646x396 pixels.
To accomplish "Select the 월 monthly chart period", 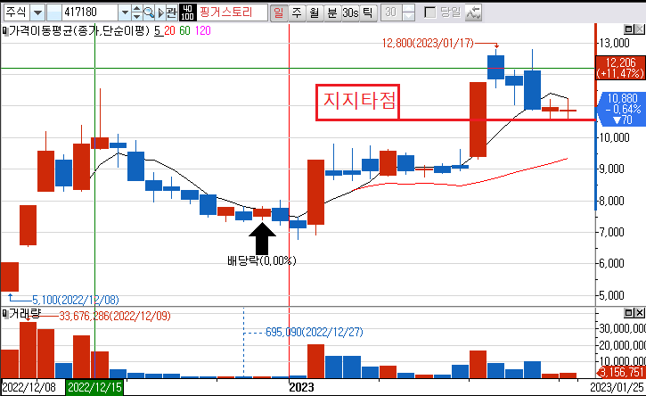I will 315,12.
